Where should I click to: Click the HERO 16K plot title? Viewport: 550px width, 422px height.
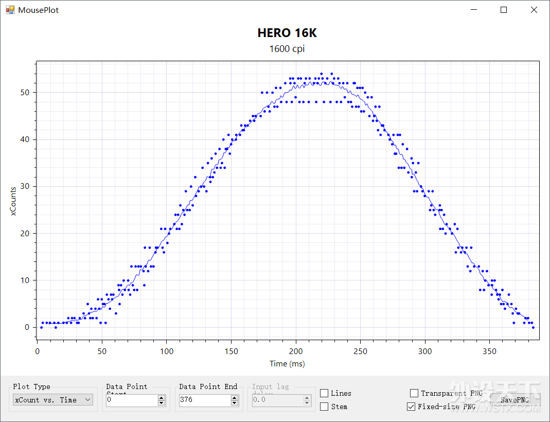coord(287,33)
